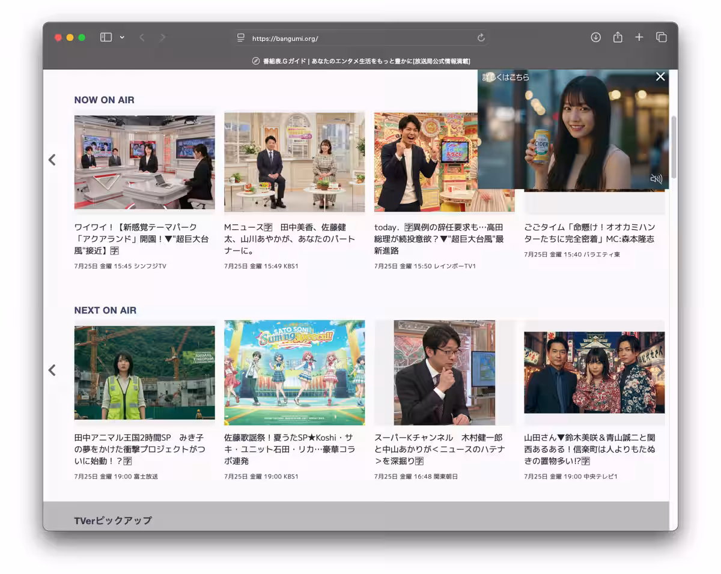Close the floating video advertisement
Viewport: 721px width, 574px height.
[660, 76]
